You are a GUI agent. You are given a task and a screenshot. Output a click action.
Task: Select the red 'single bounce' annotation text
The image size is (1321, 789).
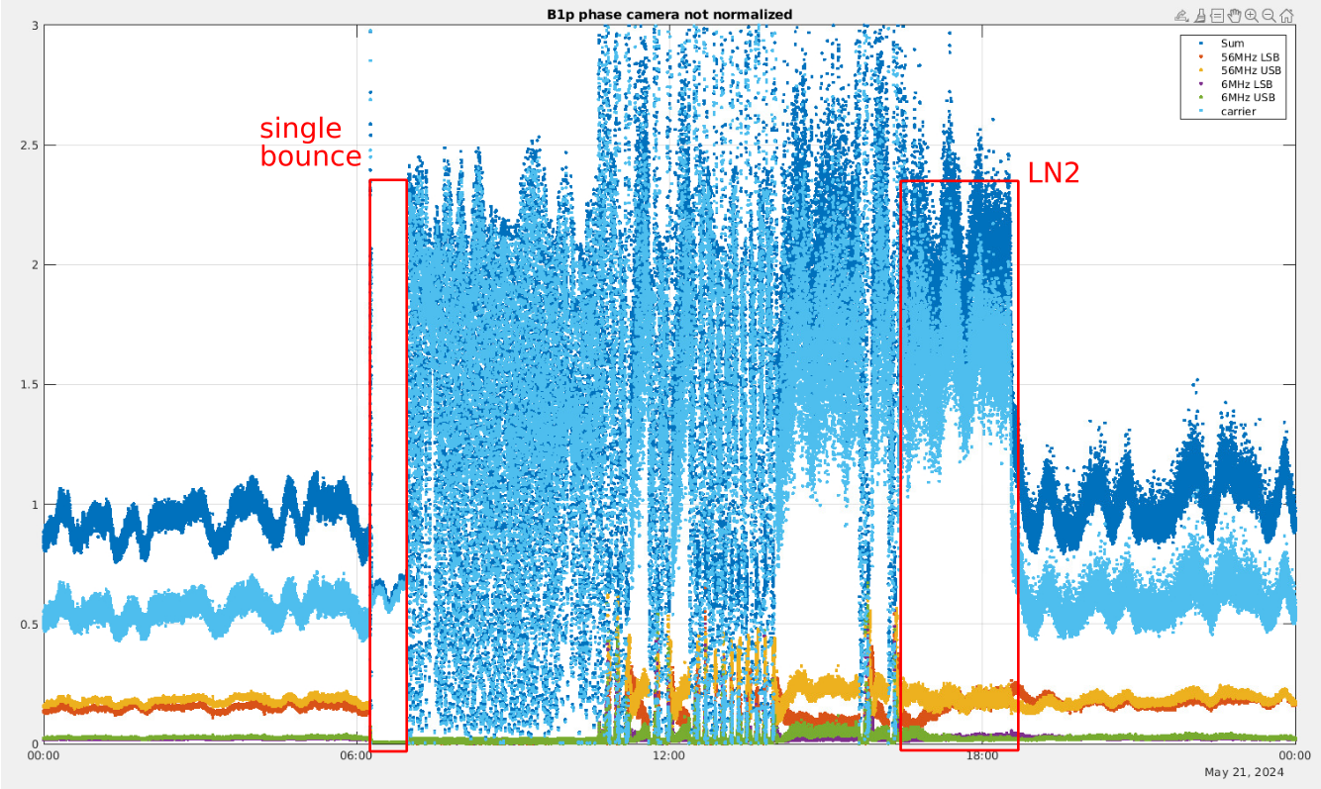pos(310,143)
